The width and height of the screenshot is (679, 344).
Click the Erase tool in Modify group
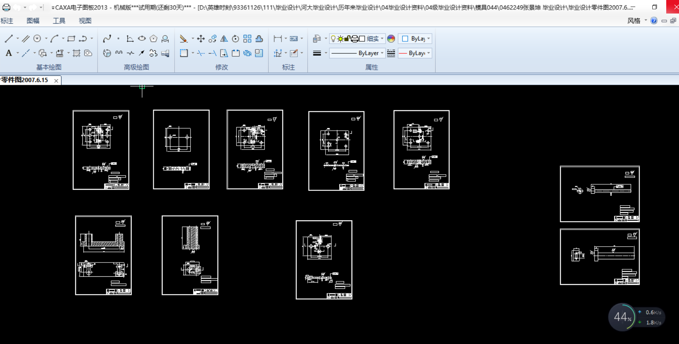(x=183, y=39)
